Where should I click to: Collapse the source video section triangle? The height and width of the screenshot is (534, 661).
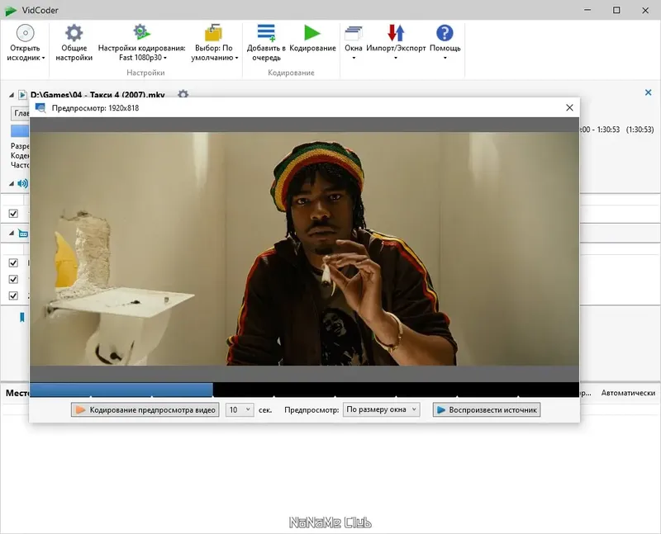point(12,95)
